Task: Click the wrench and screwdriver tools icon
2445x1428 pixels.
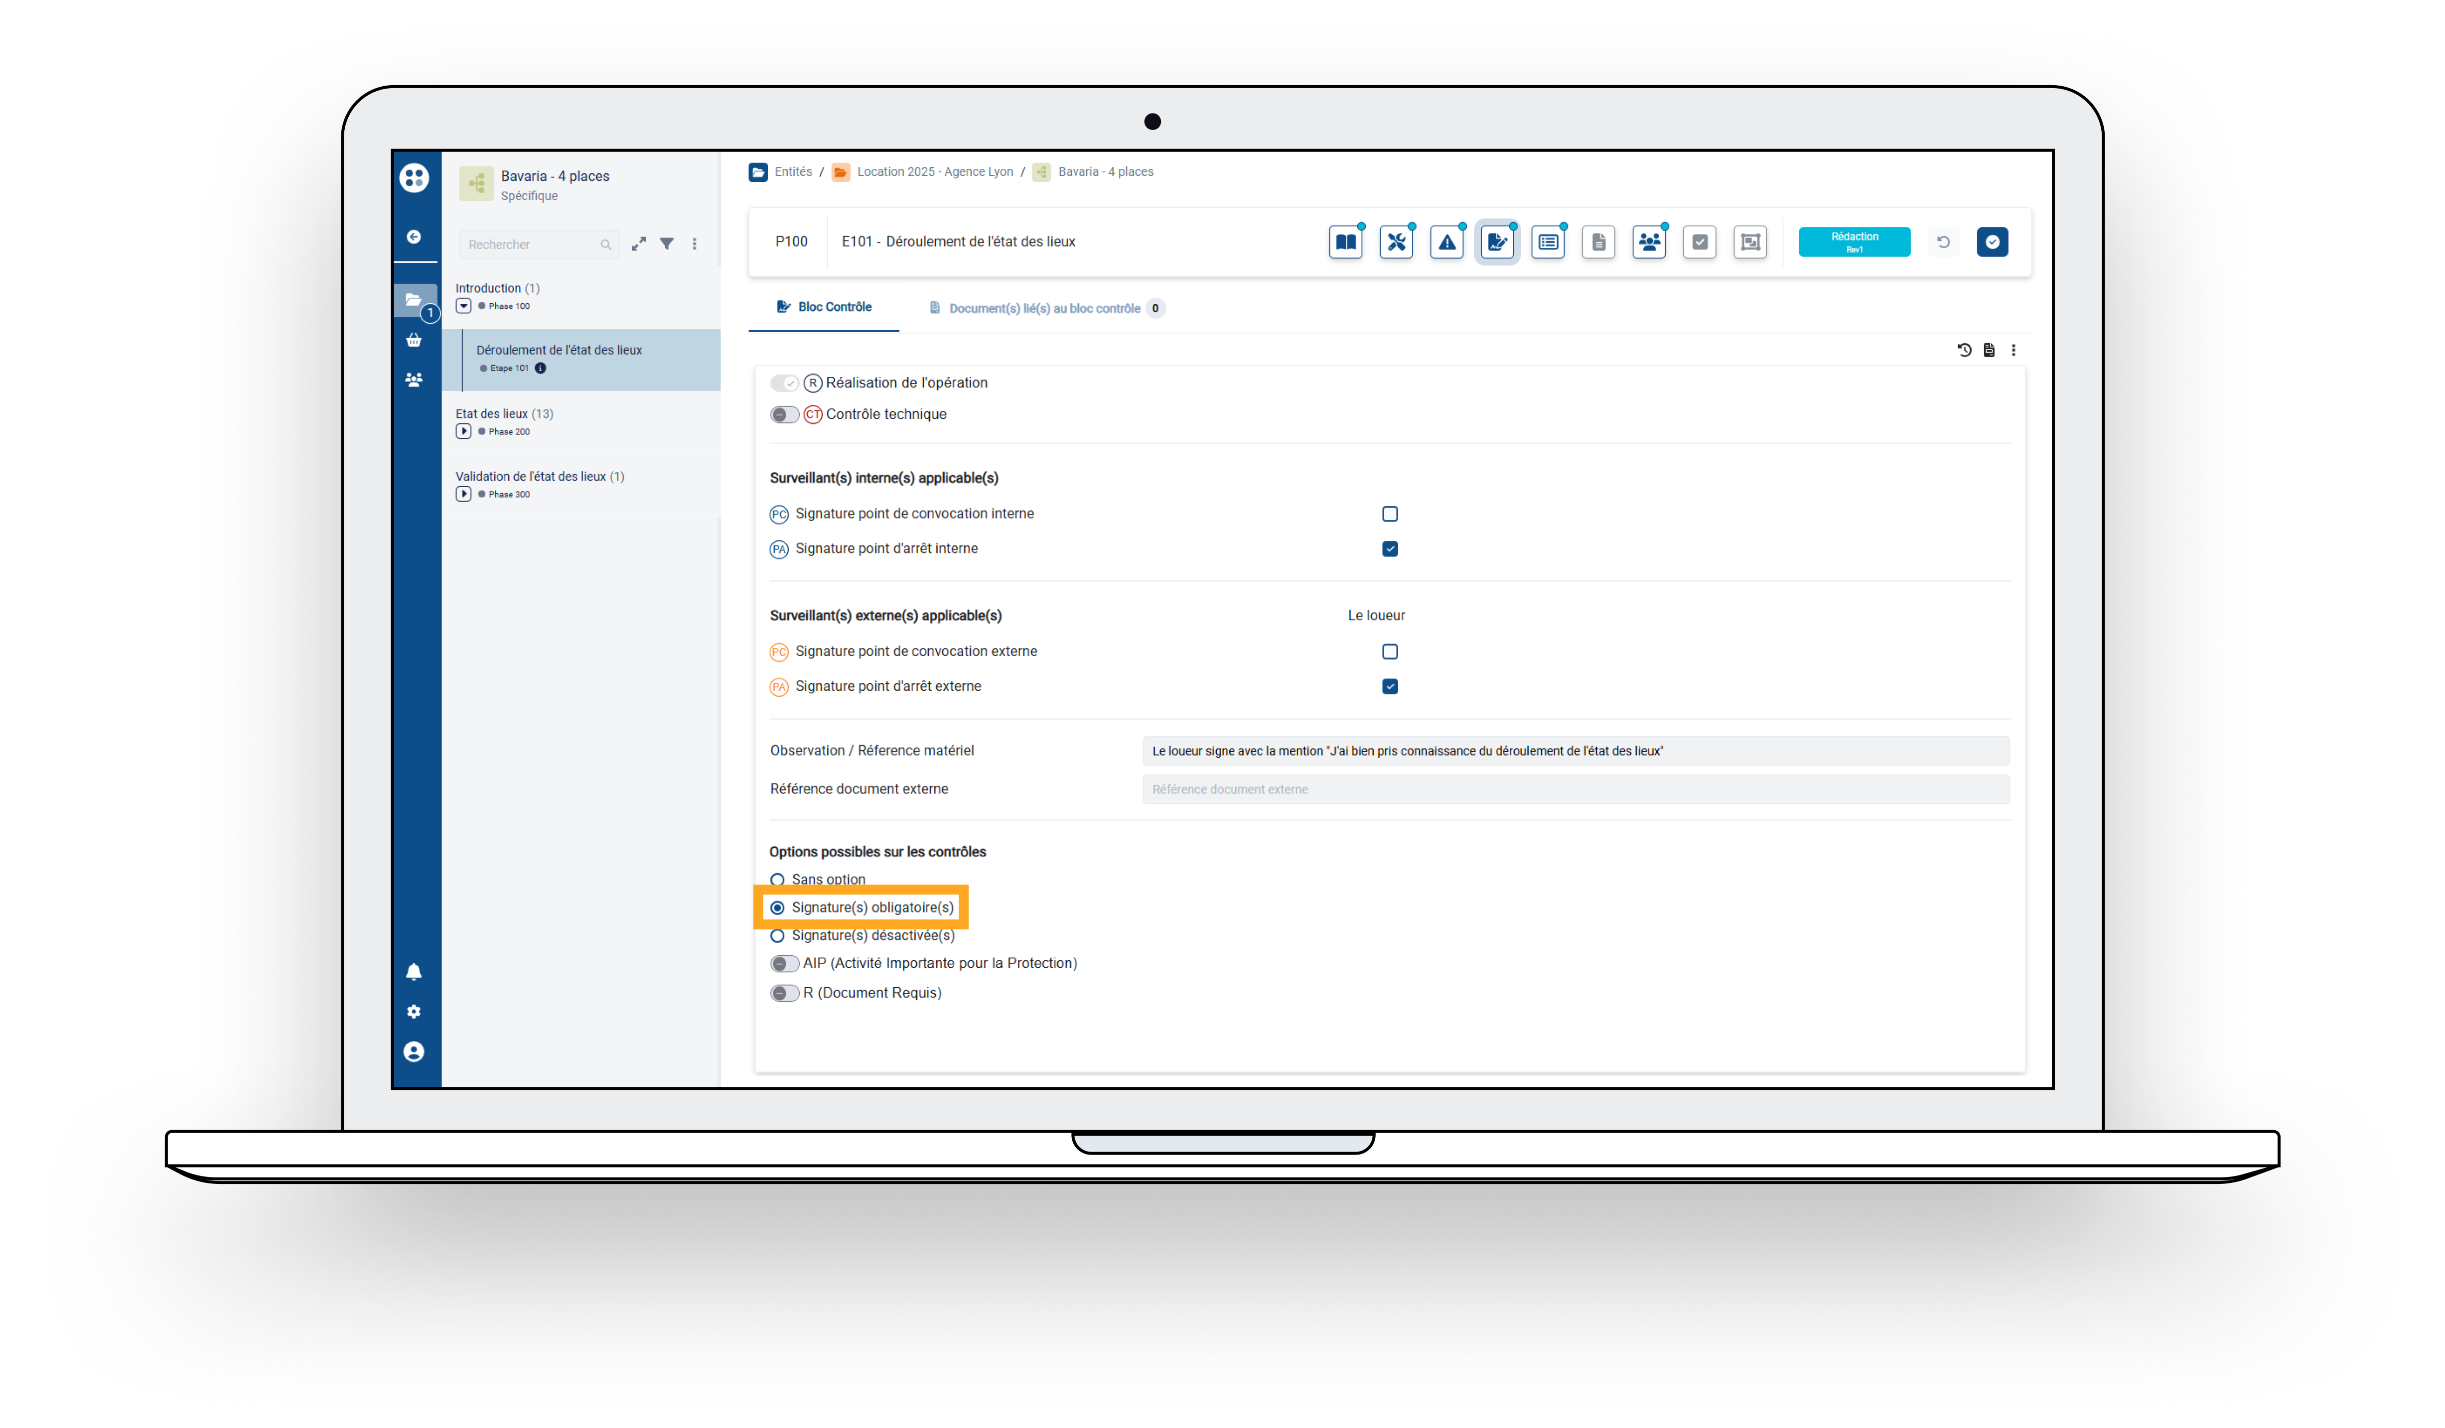Action: click(1396, 243)
